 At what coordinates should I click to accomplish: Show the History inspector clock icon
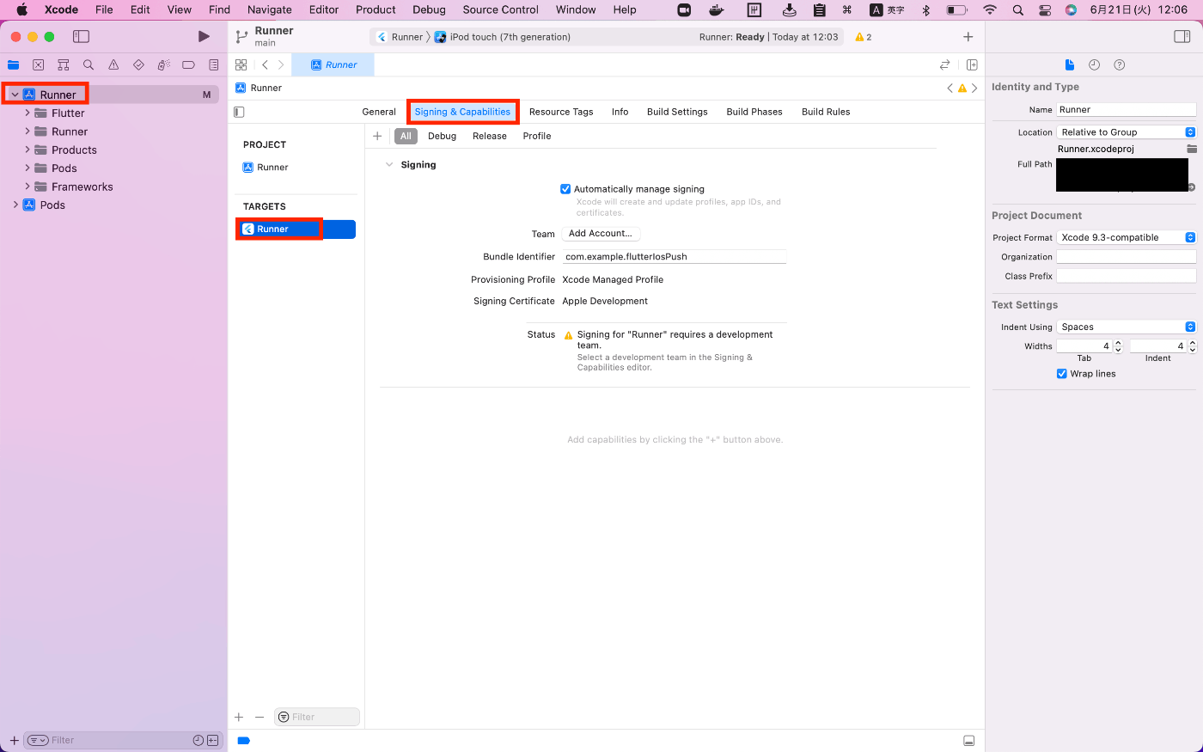[1094, 64]
